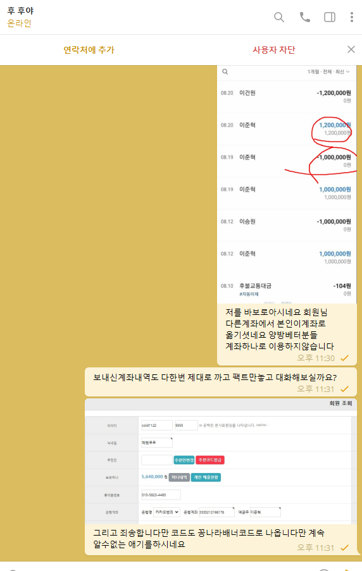362x571 pixels.
Task: Click 사용자 차단 to block user
Action: point(274,50)
